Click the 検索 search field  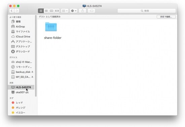click(x=147, y=11)
